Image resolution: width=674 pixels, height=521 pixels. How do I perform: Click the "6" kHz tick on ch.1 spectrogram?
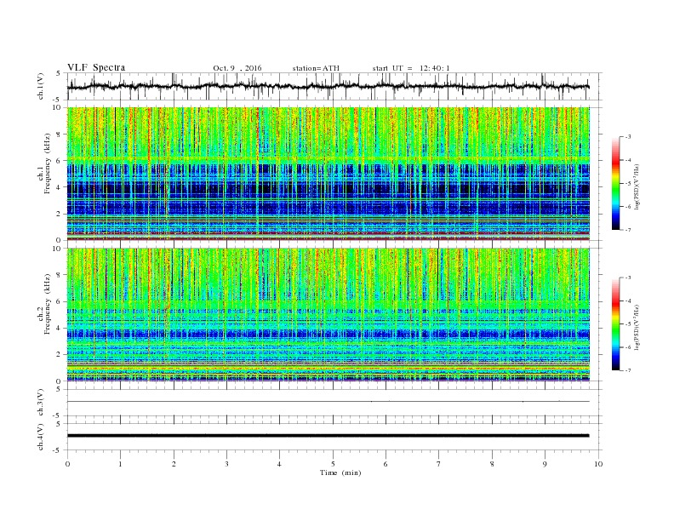[60, 160]
